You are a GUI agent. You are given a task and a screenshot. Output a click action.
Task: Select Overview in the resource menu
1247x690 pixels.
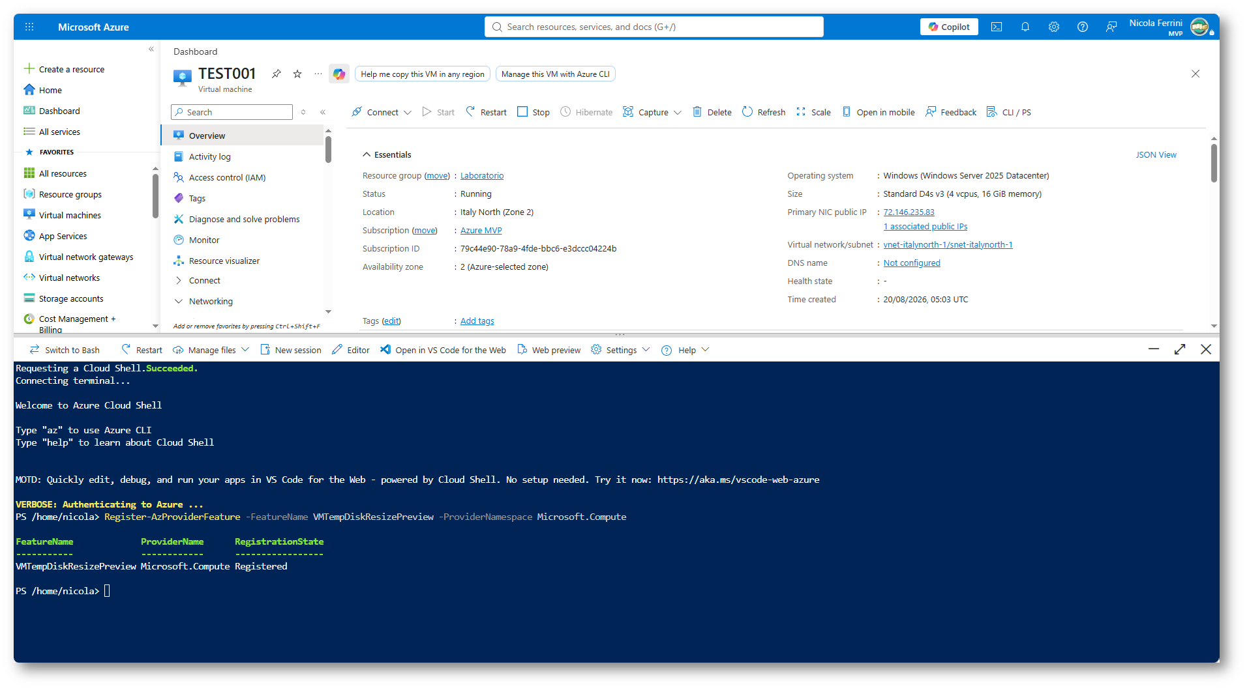click(243, 136)
